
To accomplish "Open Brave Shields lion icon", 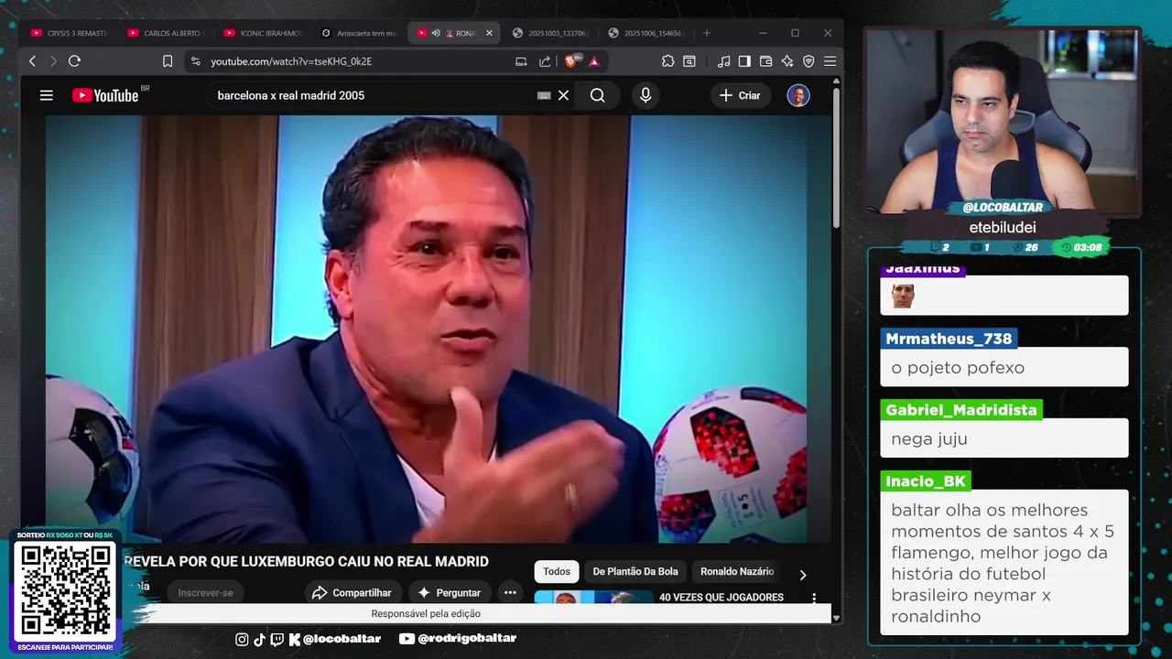I will pyautogui.click(x=570, y=61).
